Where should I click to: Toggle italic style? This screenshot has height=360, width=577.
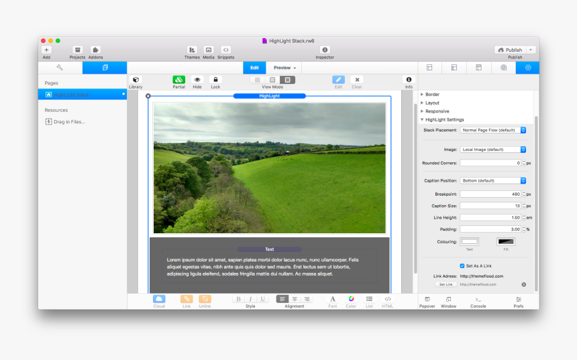tap(250, 299)
